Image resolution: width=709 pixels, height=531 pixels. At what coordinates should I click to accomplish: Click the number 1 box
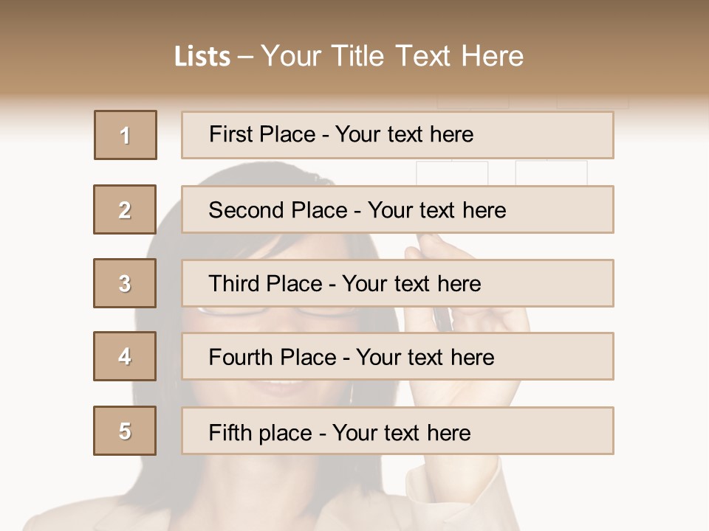(x=126, y=135)
